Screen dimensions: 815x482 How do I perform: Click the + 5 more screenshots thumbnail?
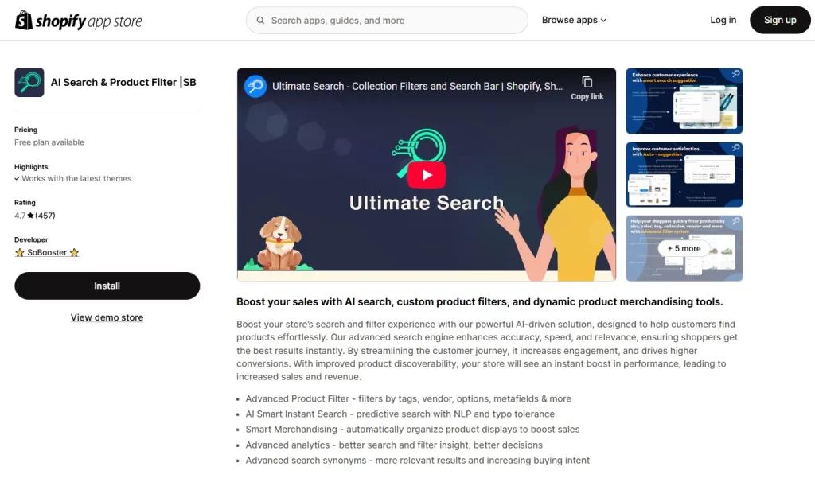click(684, 248)
